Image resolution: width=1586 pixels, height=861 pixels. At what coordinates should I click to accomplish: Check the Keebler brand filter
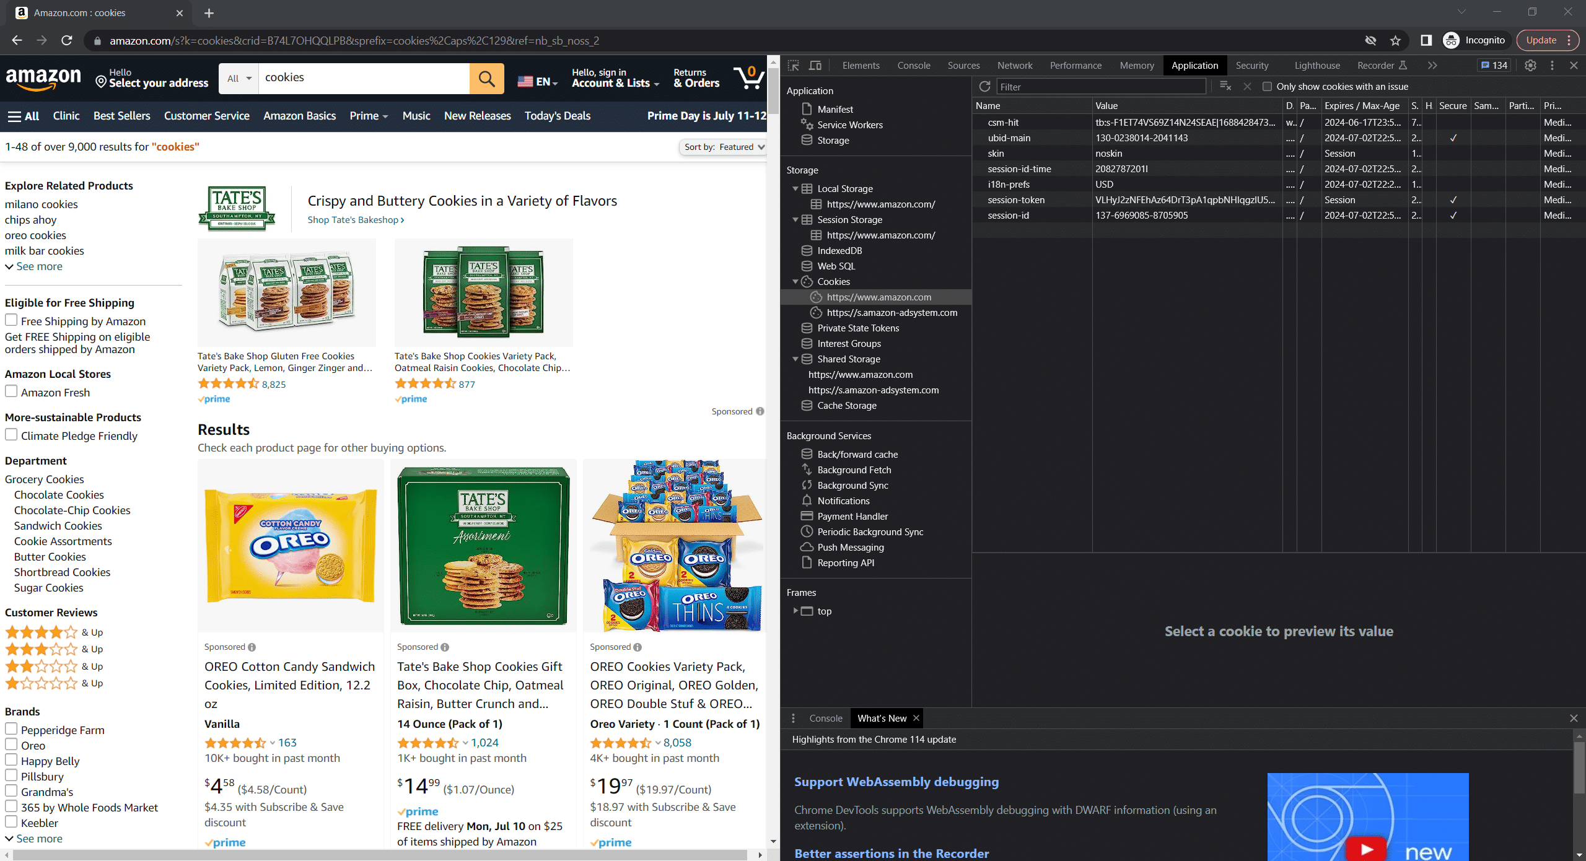[11, 822]
